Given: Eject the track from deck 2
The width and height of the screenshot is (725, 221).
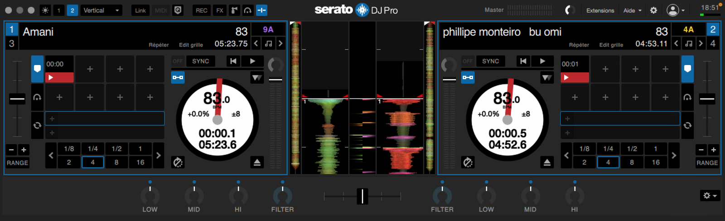Looking at the screenshot, I should (547, 162).
